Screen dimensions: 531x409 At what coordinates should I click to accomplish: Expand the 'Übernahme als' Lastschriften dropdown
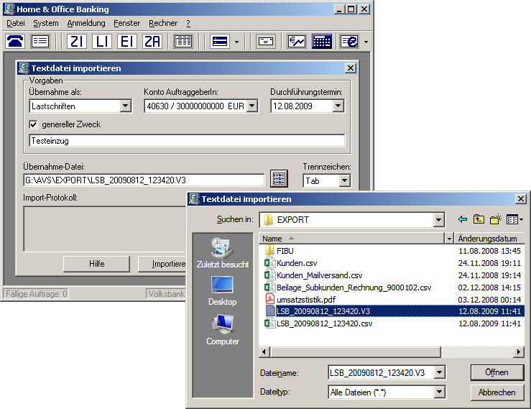pyautogui.click(x=125, y=106)
